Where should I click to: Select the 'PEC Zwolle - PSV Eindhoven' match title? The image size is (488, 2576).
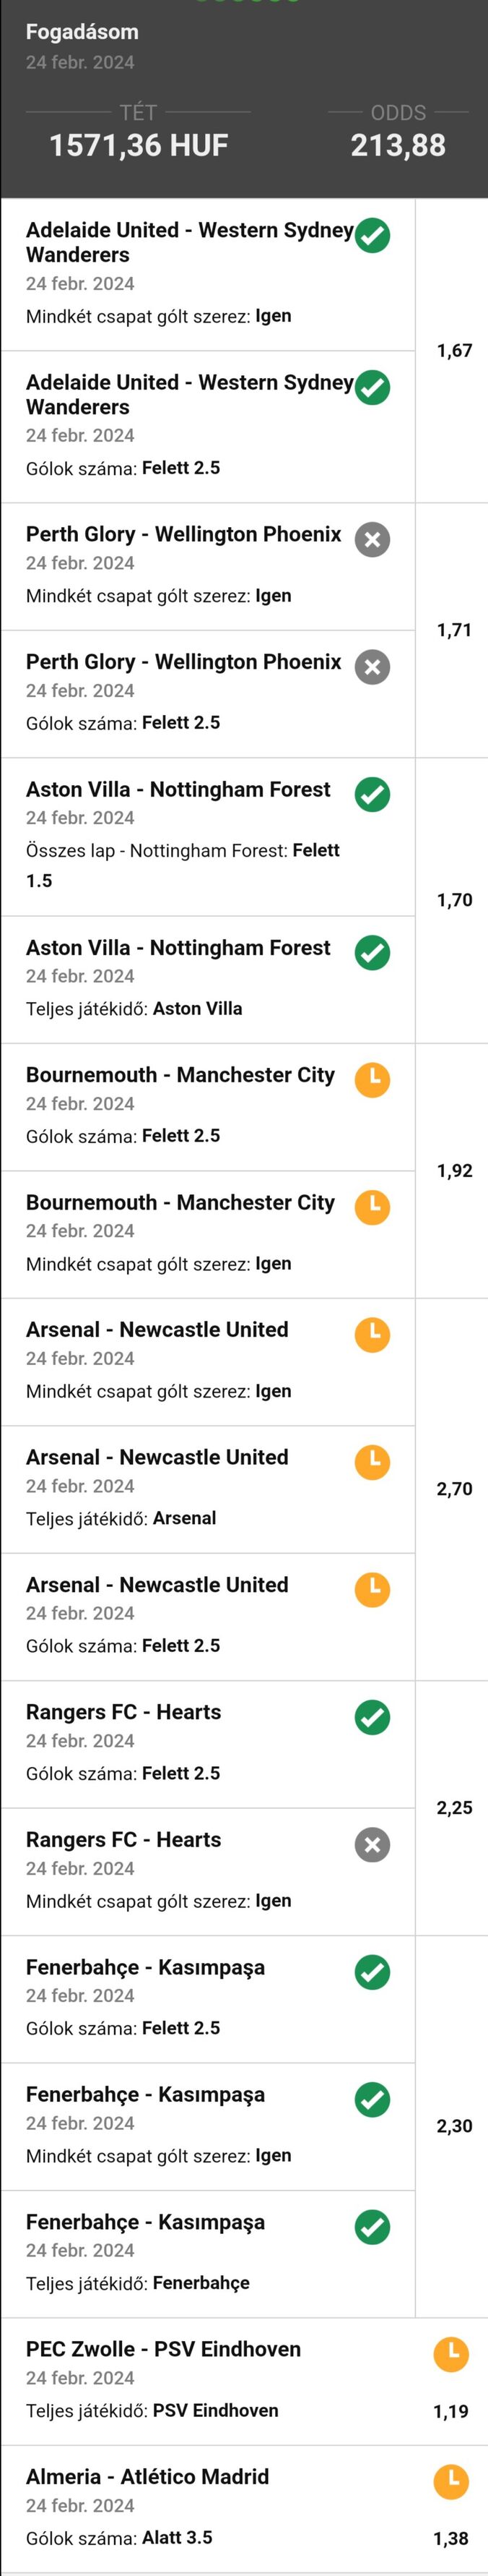click(162, 2349)
